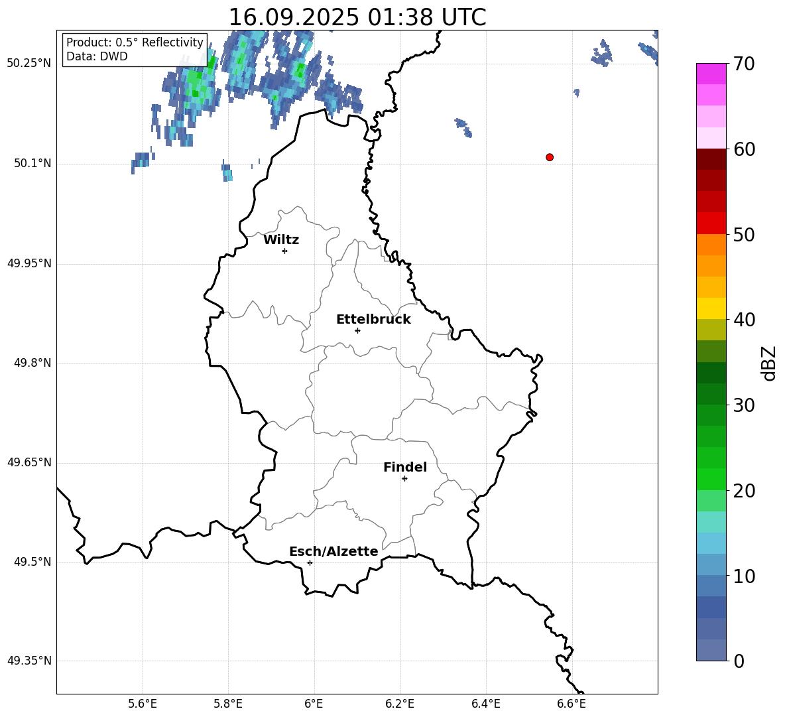
Task: Click the 50.1°N latitude label
Action: click(32, 164)
